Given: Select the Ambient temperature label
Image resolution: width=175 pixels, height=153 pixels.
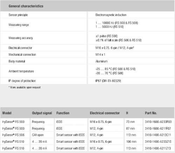Looking at the screenshot, I should (x=21, y=71).
